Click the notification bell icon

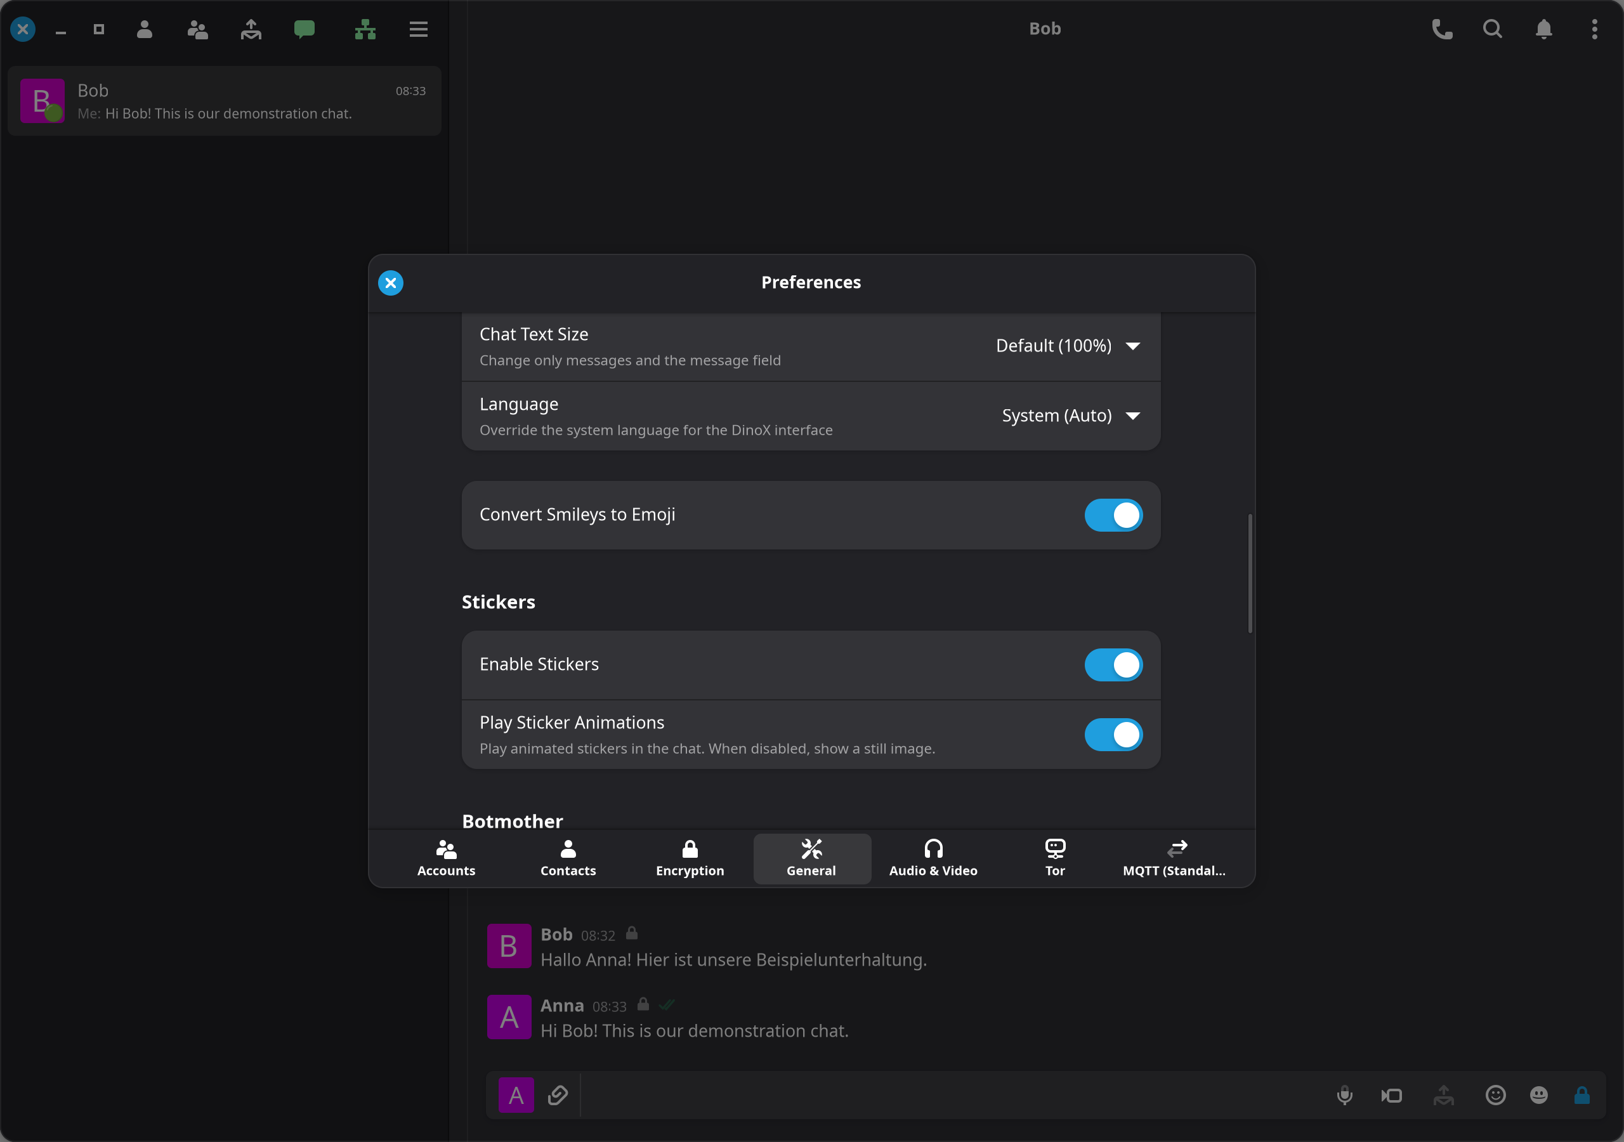(x=1543, y=29)
